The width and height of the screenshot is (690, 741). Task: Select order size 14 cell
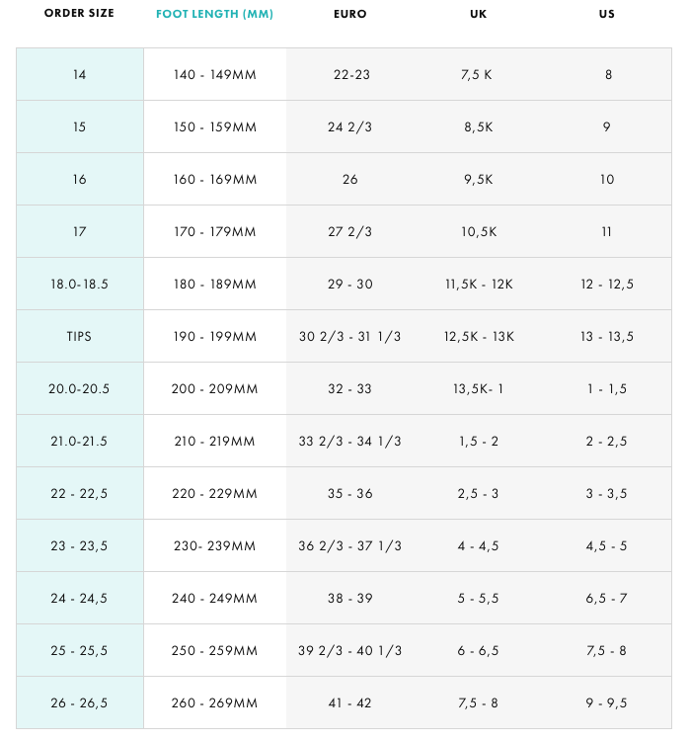(80, 74)
